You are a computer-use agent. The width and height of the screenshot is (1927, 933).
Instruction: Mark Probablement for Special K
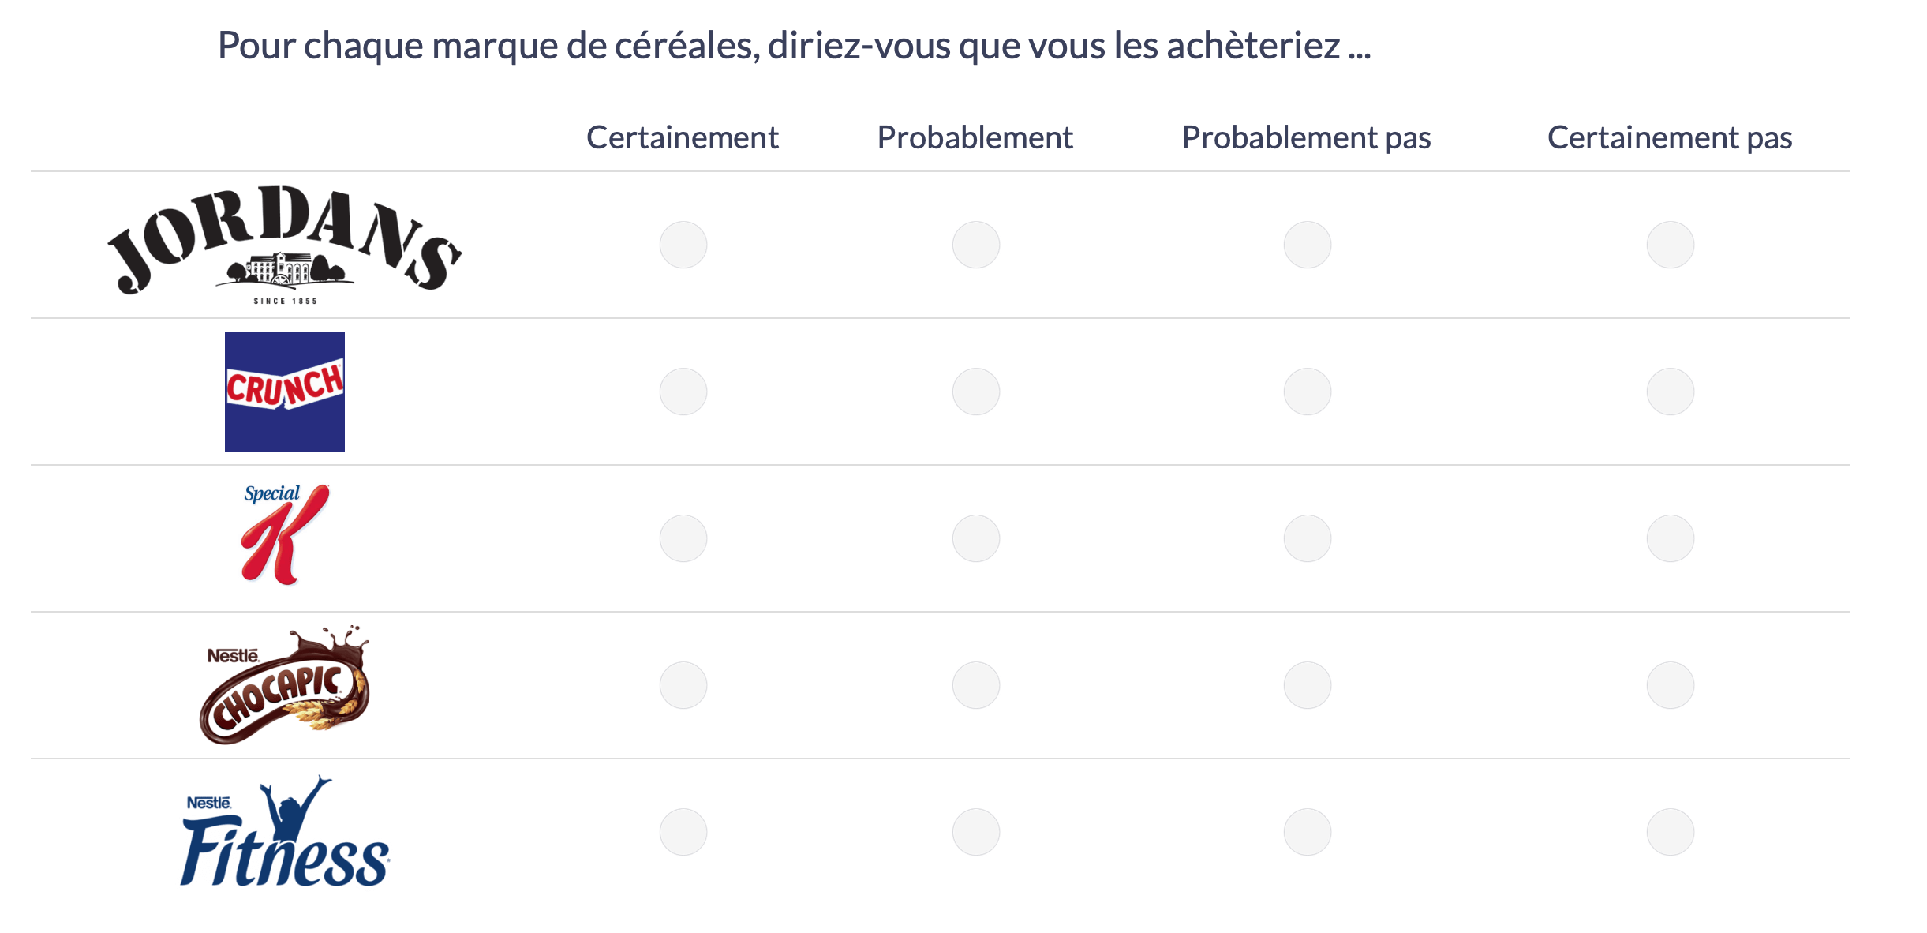(976, 538)
